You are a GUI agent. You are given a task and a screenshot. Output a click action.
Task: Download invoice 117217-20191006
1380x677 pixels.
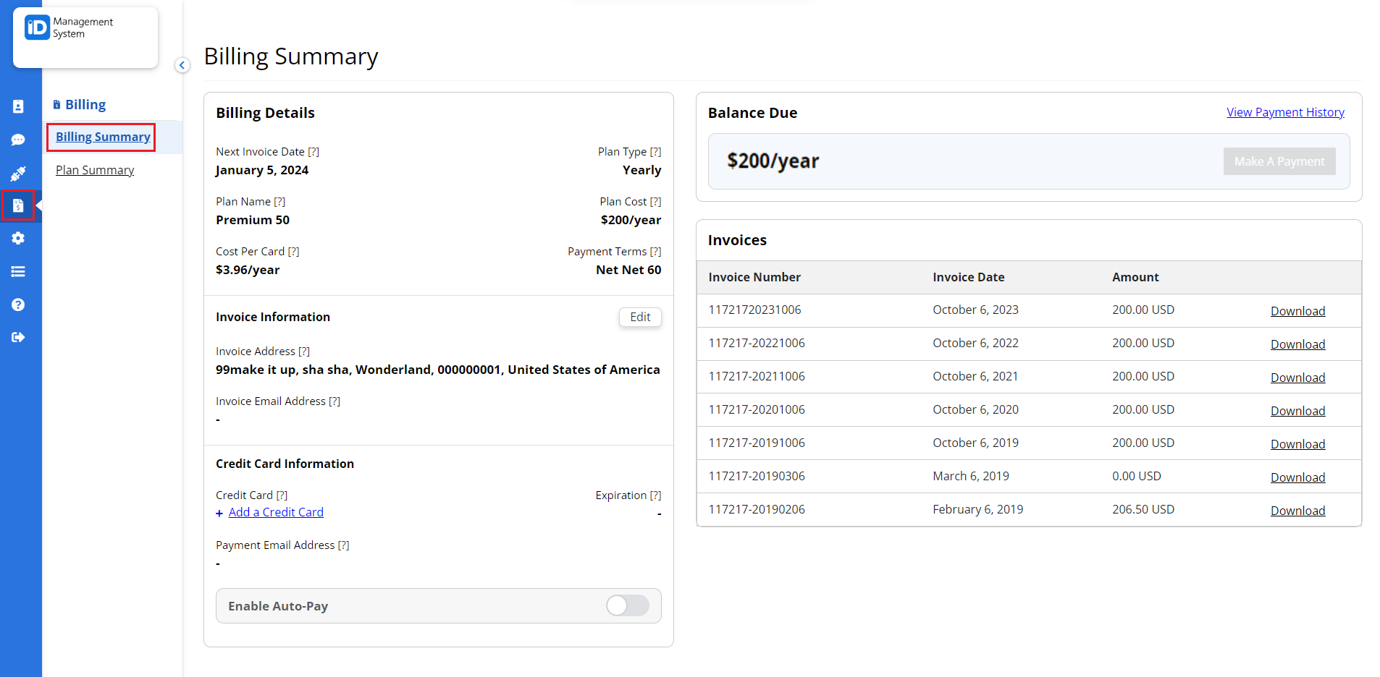[1297, 444]
